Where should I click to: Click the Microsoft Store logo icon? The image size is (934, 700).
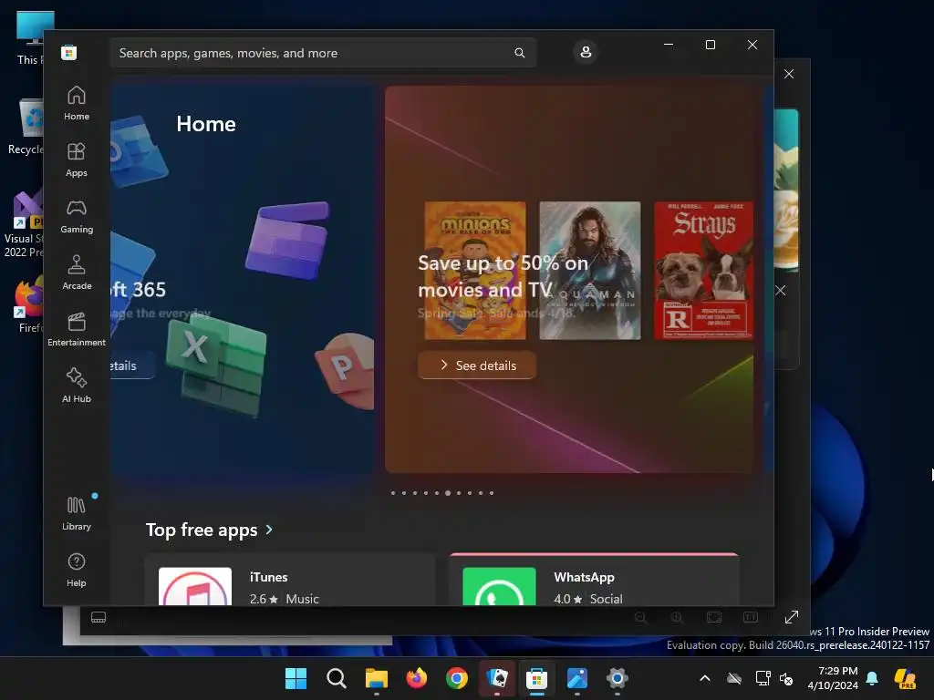[69, 52]
